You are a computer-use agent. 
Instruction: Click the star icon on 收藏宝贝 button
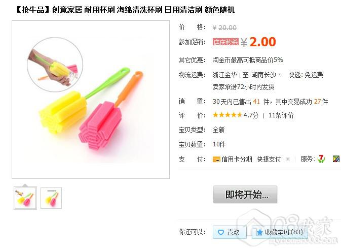tap(259, 232)
